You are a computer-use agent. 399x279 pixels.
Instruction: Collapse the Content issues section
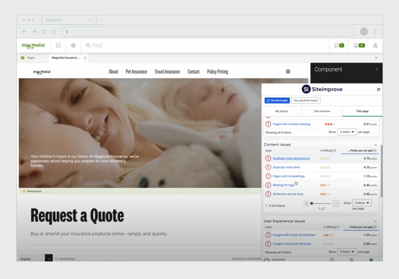click(x=375, y=145)
